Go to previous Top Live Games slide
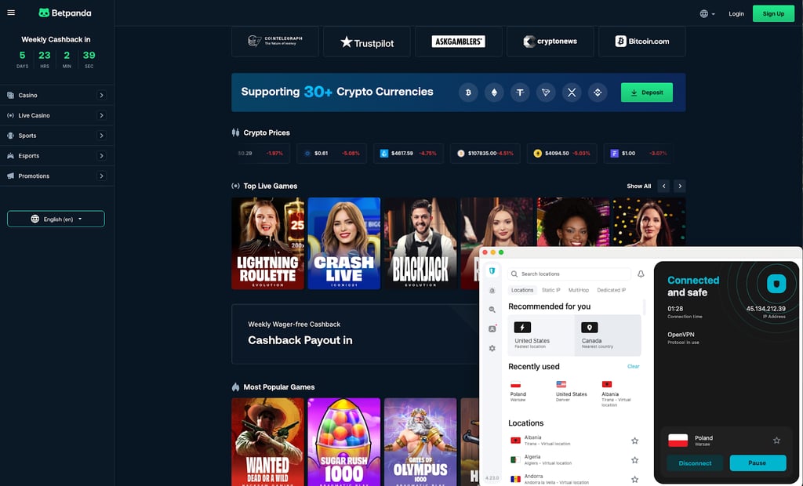The height and width of the screenshot is (486, 803). click(663, 186)
